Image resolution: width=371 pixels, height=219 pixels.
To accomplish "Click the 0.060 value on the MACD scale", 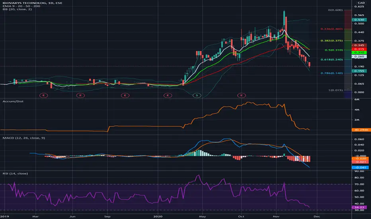I will (x=359, y=139).
